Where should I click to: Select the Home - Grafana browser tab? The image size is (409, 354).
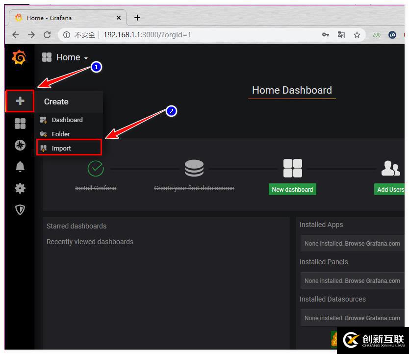pyautogui.click(x=68, y=18)
